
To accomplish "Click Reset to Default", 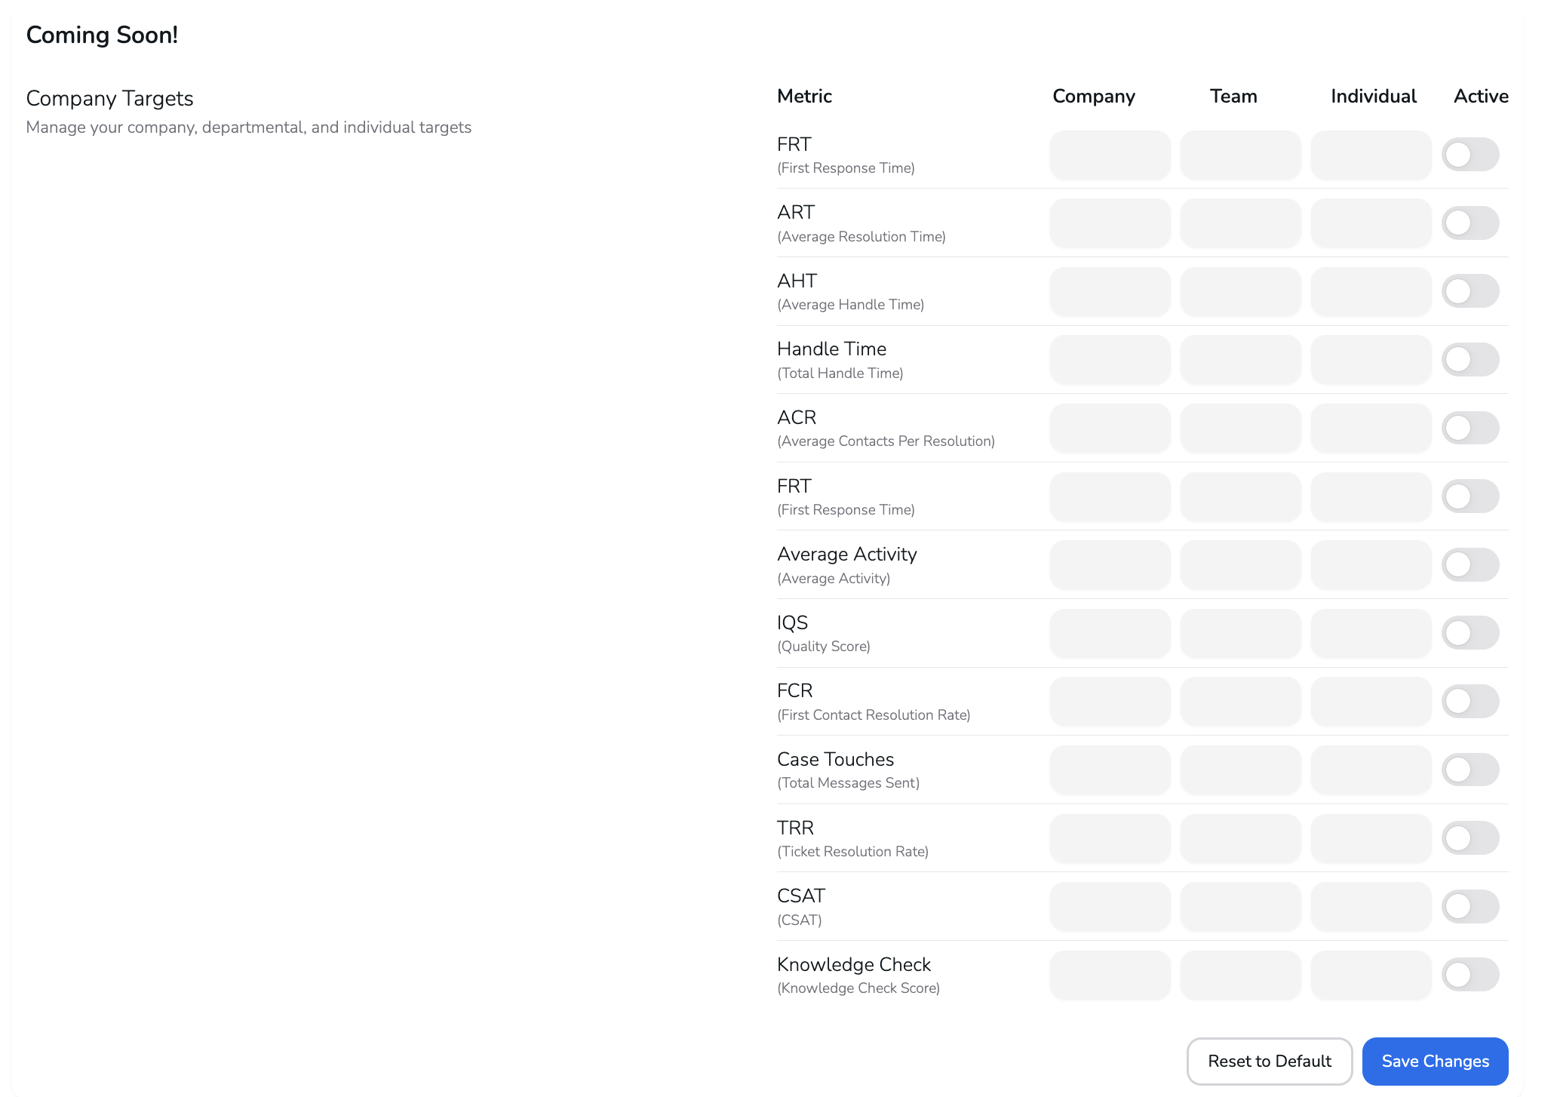I will [x=1269, y=1061].
